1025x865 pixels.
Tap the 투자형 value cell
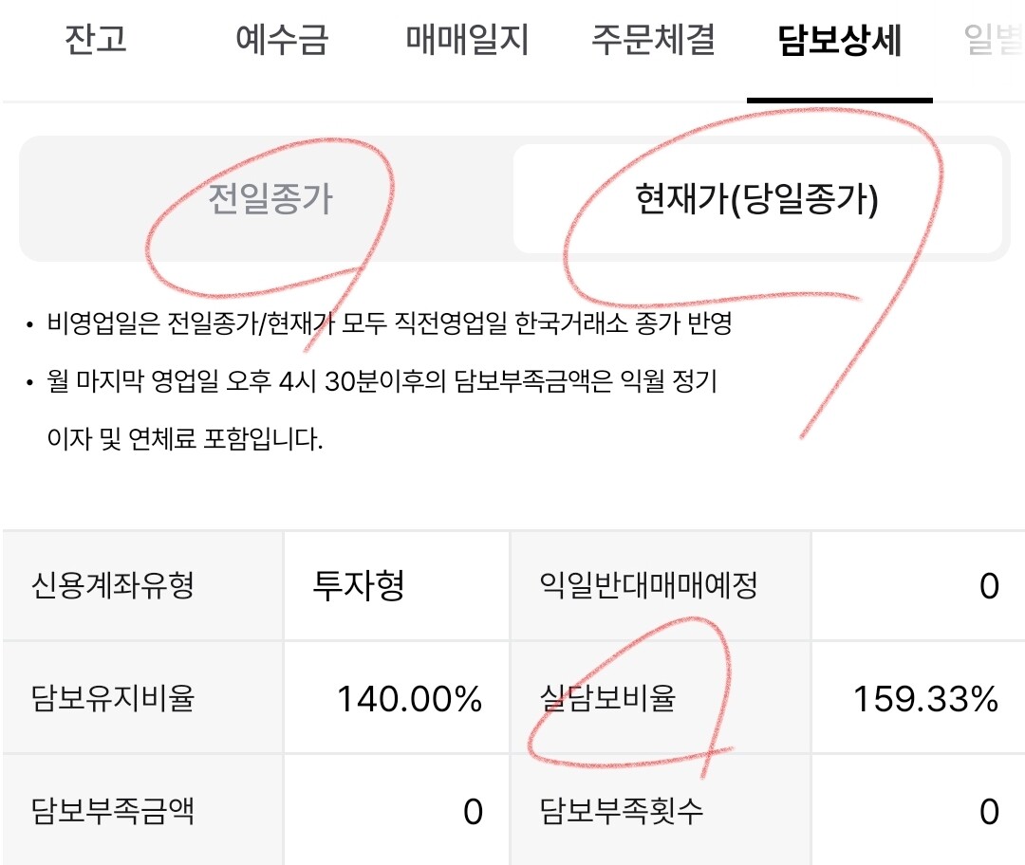(397, 584)
